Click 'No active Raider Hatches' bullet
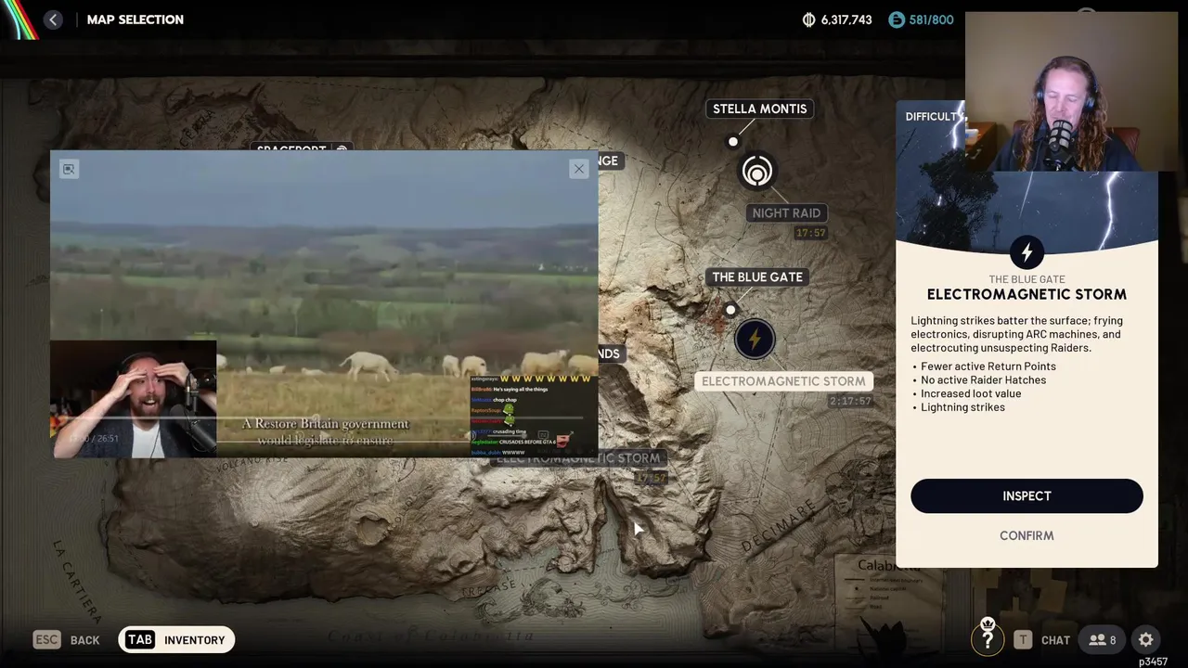 point(983,379)
